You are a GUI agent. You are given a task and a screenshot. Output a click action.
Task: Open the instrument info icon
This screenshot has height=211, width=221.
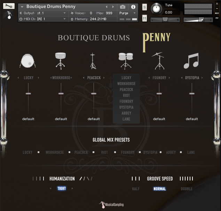133,7
